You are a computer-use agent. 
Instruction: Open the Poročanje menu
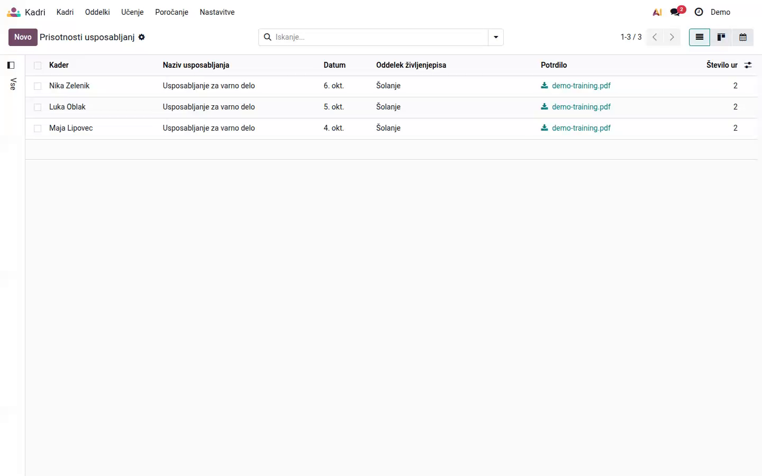tap(171, 12)
